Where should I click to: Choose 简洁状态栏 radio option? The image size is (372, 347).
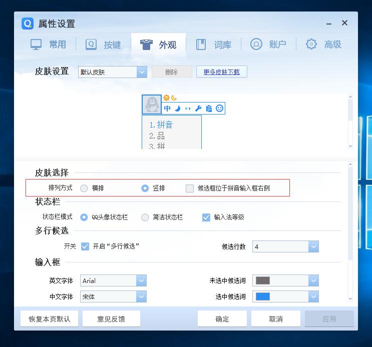click(145, 217)
